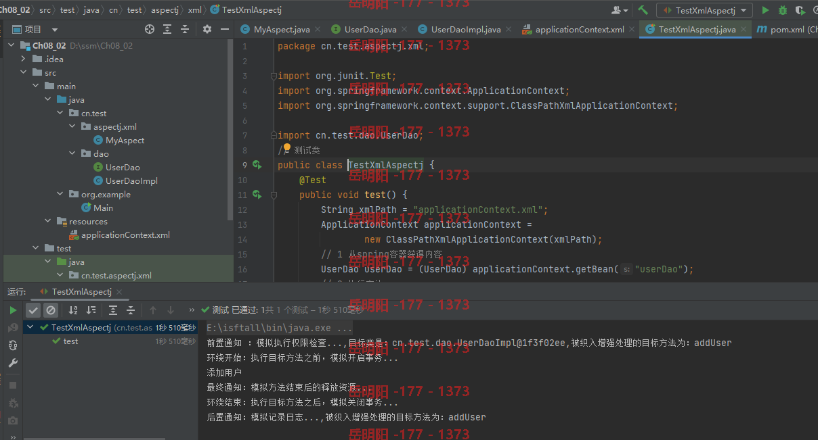Show more test toolbar actions chevron
Image resolution: width=818 pixels, height=440 pixels.
(x=193, y=310)
